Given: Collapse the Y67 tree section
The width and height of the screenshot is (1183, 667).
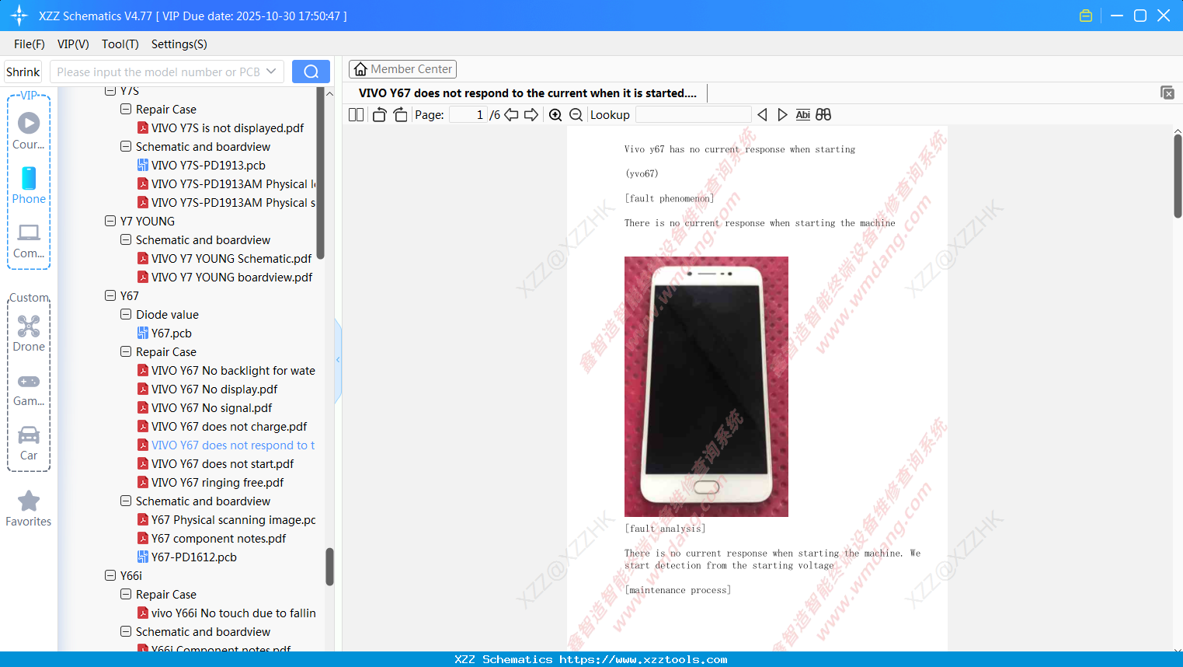Looking at the screenshot, I should tap(110, 295).
